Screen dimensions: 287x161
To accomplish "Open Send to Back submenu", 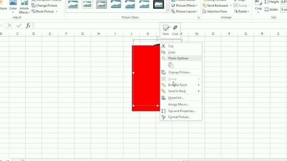I will pyautogui.click(x=181, y=91).
